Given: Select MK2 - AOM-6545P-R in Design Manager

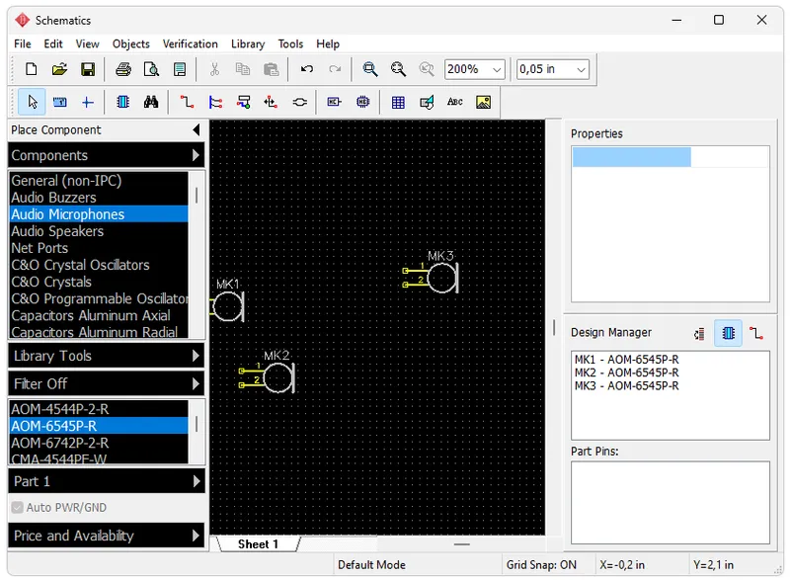Looking at the screenshot, I should pos(626,373).
